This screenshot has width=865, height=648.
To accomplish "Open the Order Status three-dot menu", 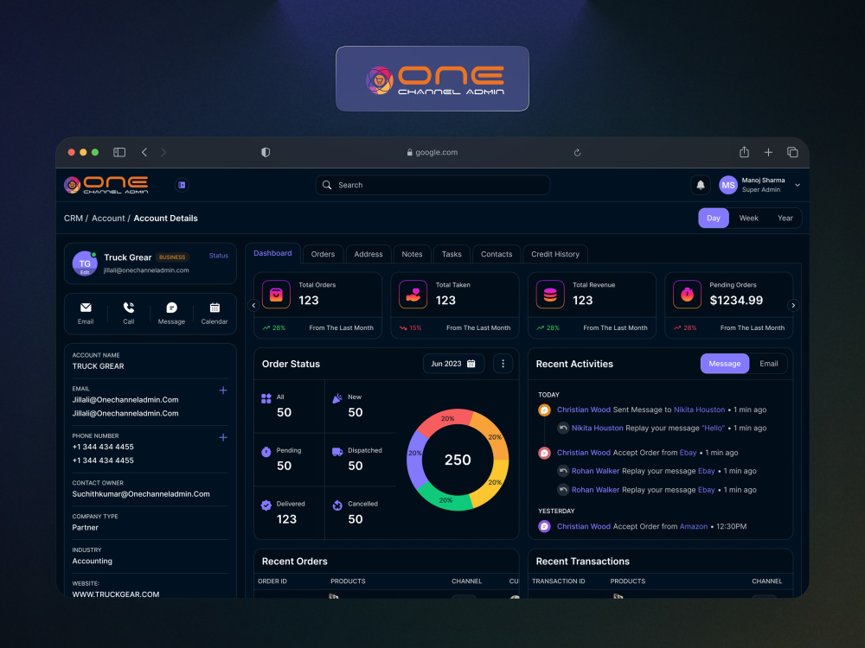I will [503, 364].
